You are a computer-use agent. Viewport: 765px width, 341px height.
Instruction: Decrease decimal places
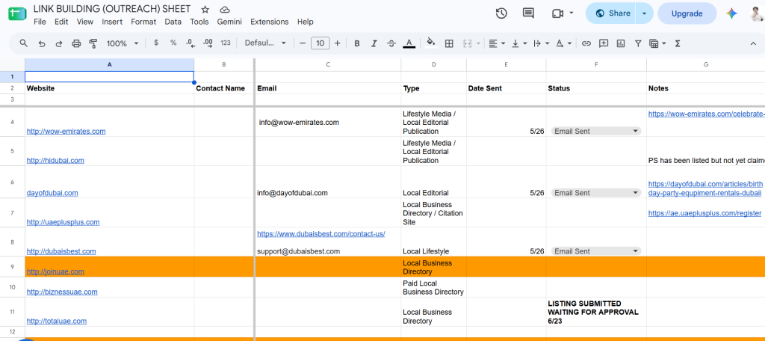pyautogui.click(x=191, y=43)
